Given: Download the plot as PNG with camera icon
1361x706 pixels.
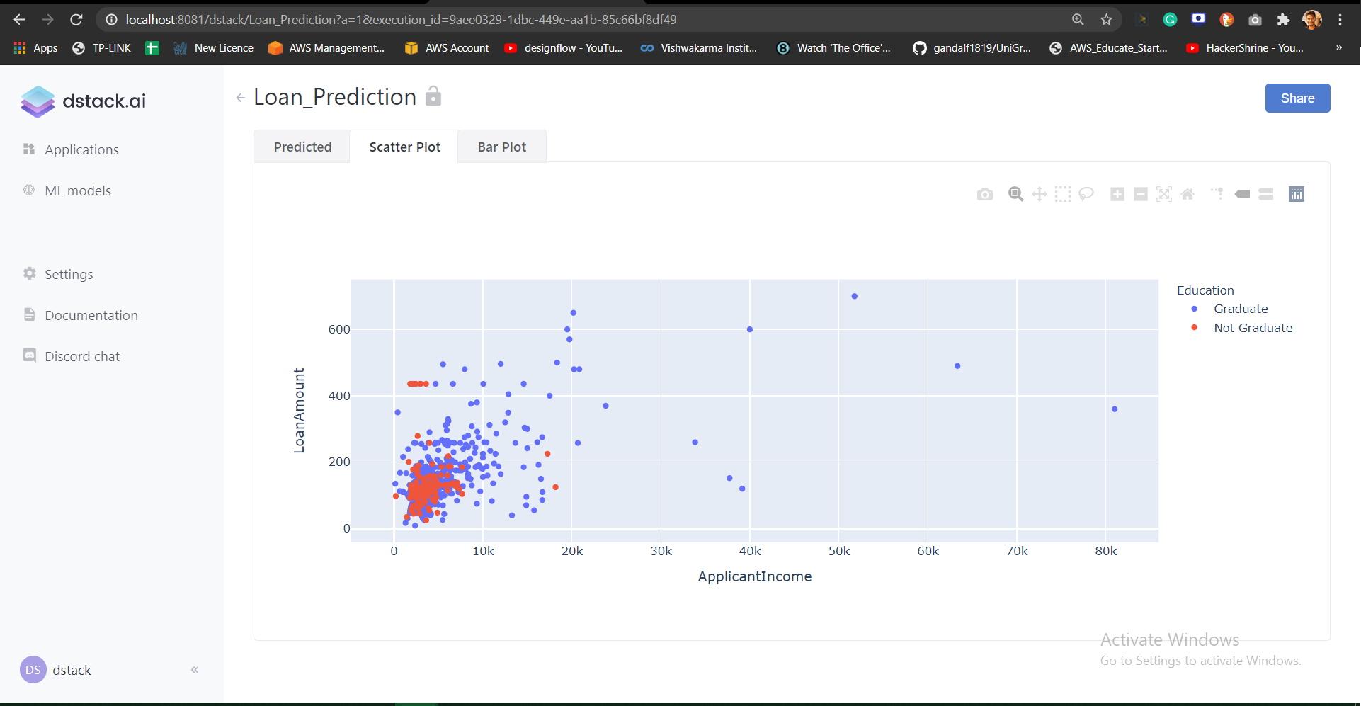Looking at the screenshot, I should click(x=985, y=194).
